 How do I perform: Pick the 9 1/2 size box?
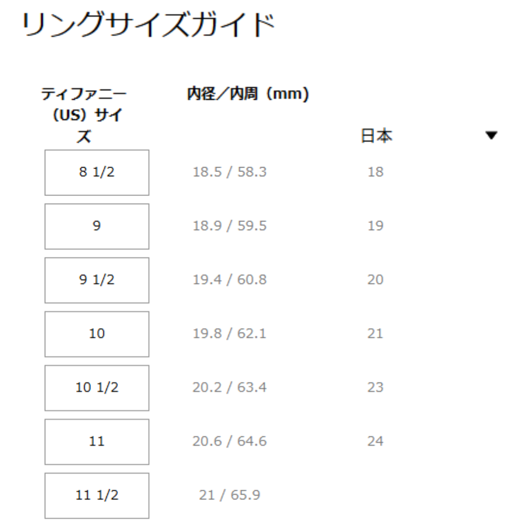(x=97, y=280)
